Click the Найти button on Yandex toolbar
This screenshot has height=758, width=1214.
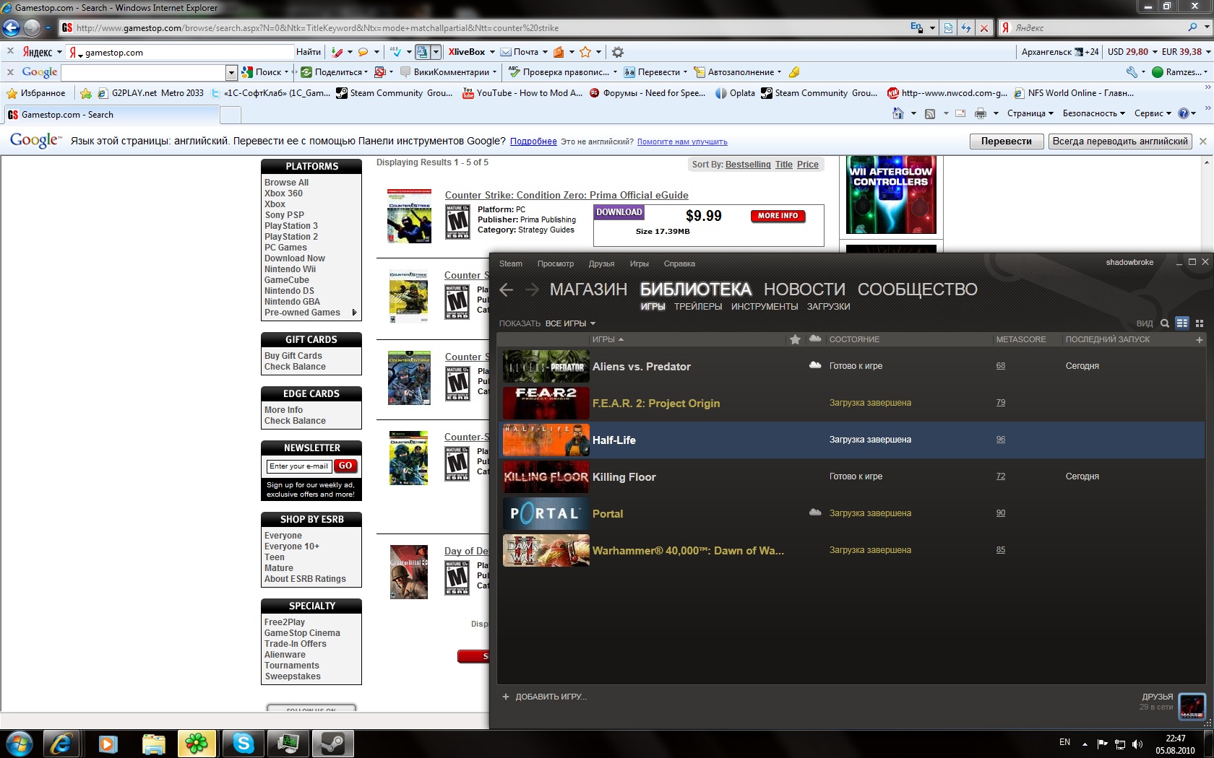coord(308,52)
